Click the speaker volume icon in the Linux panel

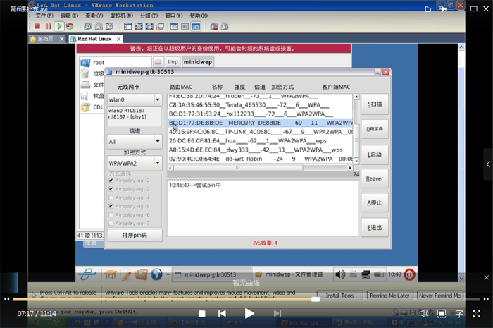pyautogui.click(x=340, y=274)
